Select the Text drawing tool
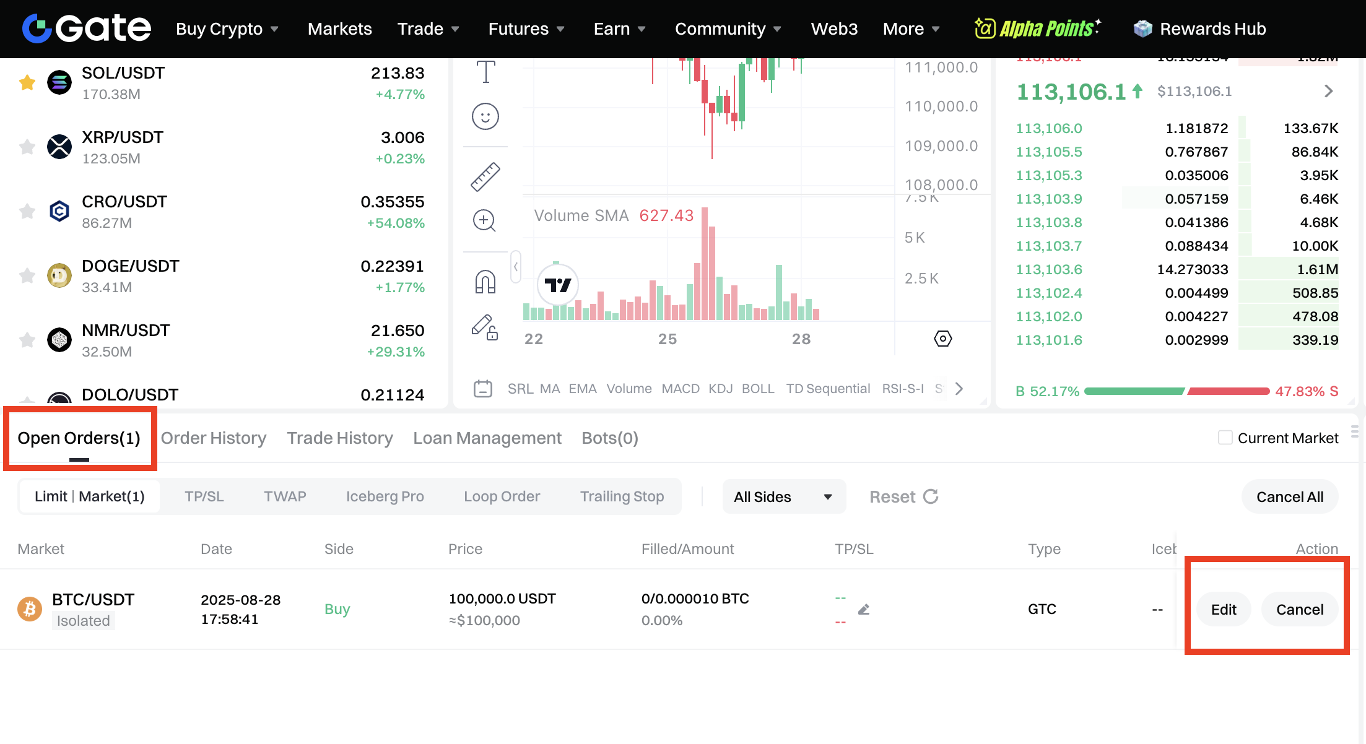Viewport: 1366px width, 744px height. (485, 72)
